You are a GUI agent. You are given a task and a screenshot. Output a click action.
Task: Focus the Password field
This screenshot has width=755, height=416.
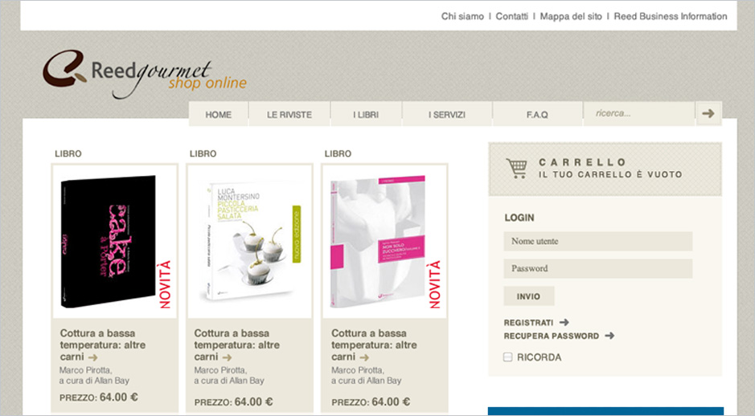[x=598, y=268]
